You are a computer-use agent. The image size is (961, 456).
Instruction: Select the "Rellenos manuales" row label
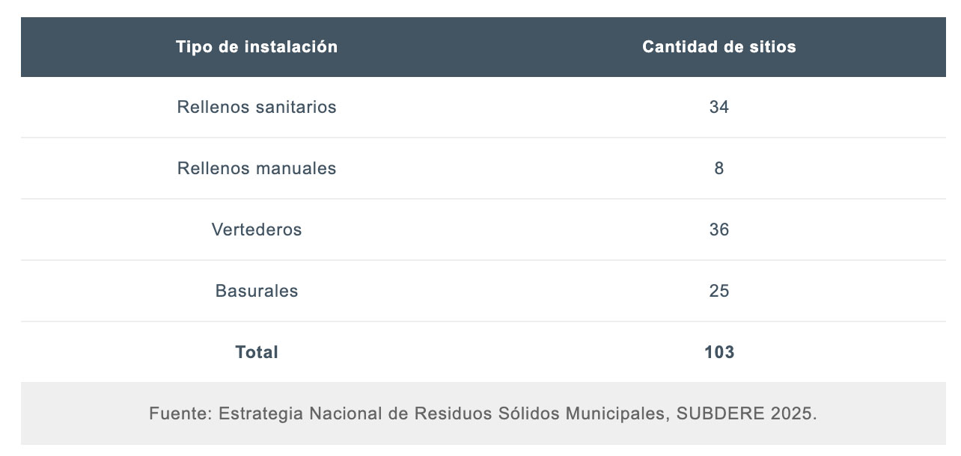[257, 169]
